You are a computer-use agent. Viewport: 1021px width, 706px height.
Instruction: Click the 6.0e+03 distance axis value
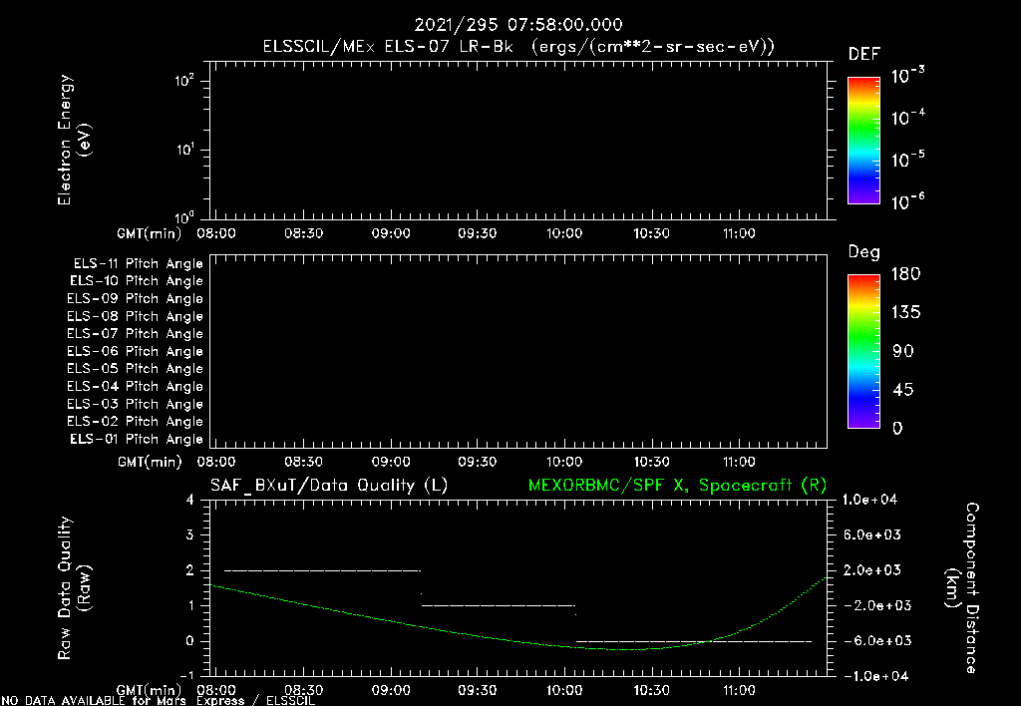click(x=872, y=534)
